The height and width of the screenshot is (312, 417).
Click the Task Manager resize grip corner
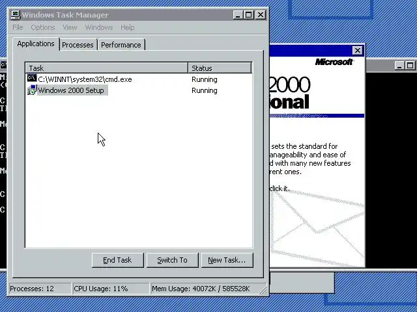pyautogui.click(x=263, y=290)
